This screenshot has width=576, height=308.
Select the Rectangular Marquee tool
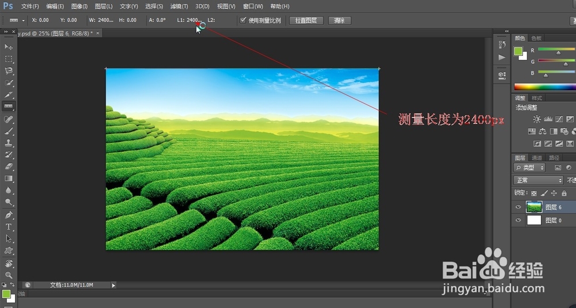coord(9,59)
